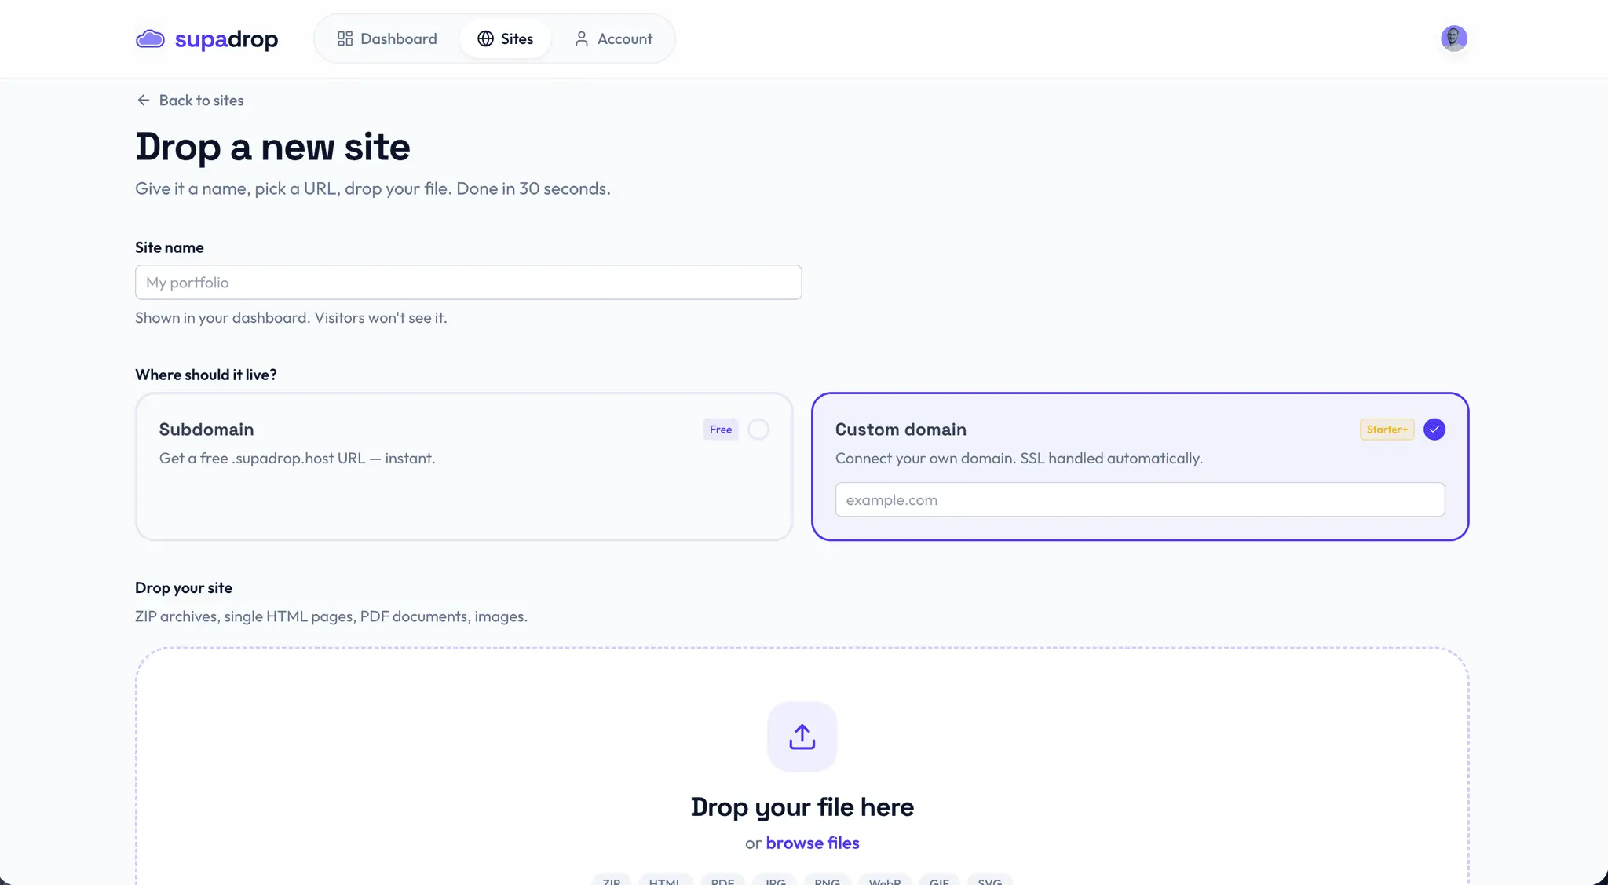This screenshot has height=885, width=1608.
Task: Switch to the Sites tab
Action: (505, 38)
